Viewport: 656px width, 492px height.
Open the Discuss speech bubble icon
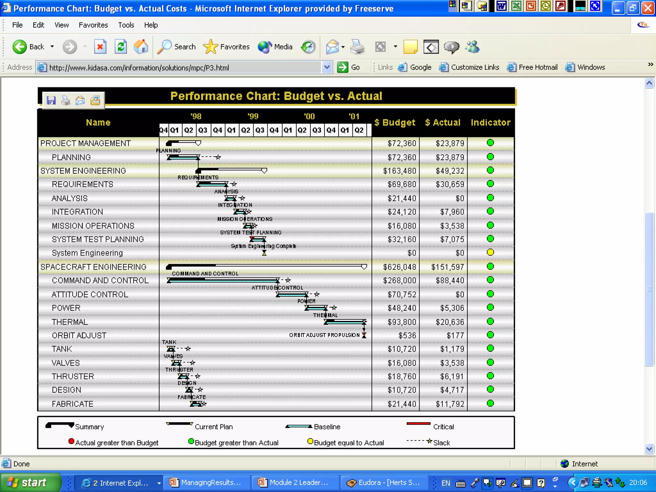point(451,47)
